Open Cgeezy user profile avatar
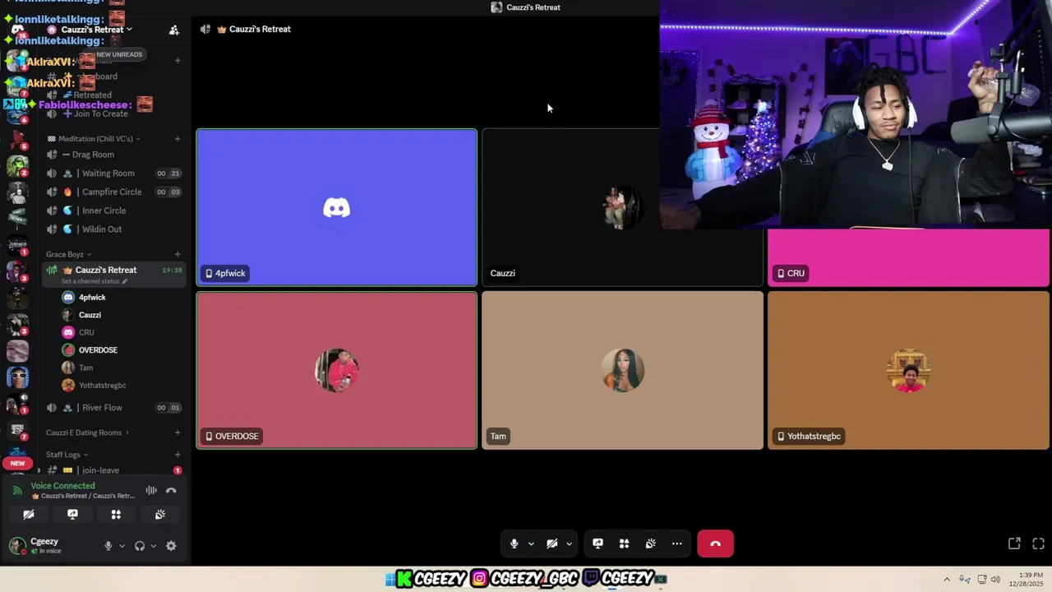The width and height of the screenshot is (1052, 592). point(17,545)
